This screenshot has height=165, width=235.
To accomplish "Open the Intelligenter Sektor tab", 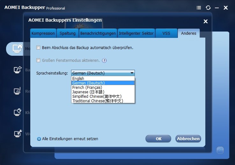I will (x=136, y=33).
